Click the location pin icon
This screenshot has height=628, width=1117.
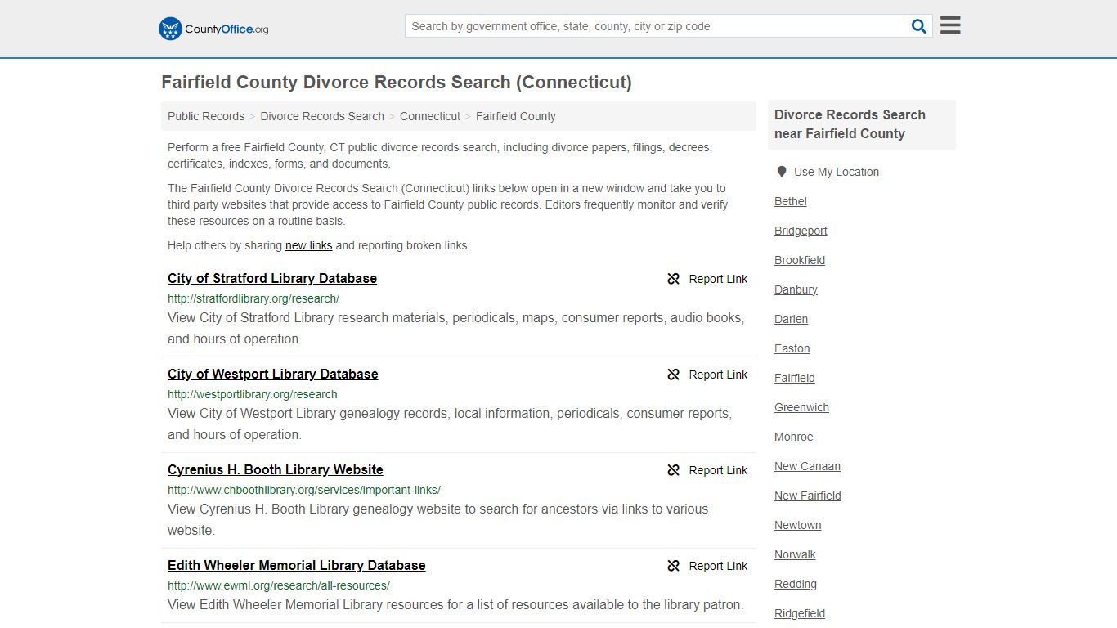click(782, 172)
